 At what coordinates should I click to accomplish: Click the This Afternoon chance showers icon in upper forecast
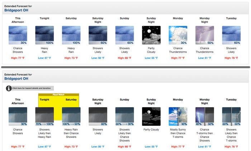[x=18, y=35]
